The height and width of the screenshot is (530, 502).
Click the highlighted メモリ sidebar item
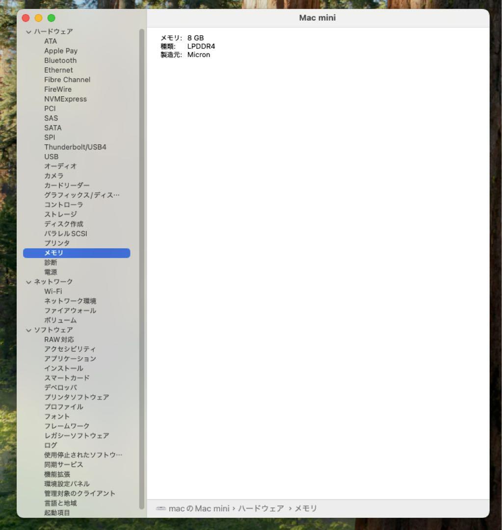tap(77, 253)
